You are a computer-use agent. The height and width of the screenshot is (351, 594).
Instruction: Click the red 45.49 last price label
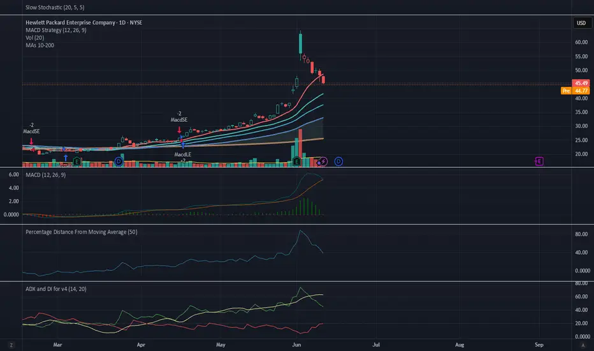(581, 83)
